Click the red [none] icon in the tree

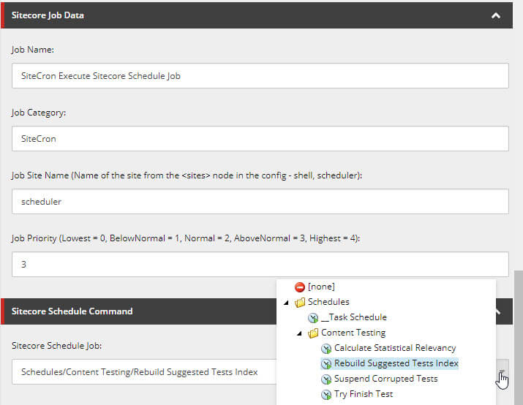tap(299, 287)
